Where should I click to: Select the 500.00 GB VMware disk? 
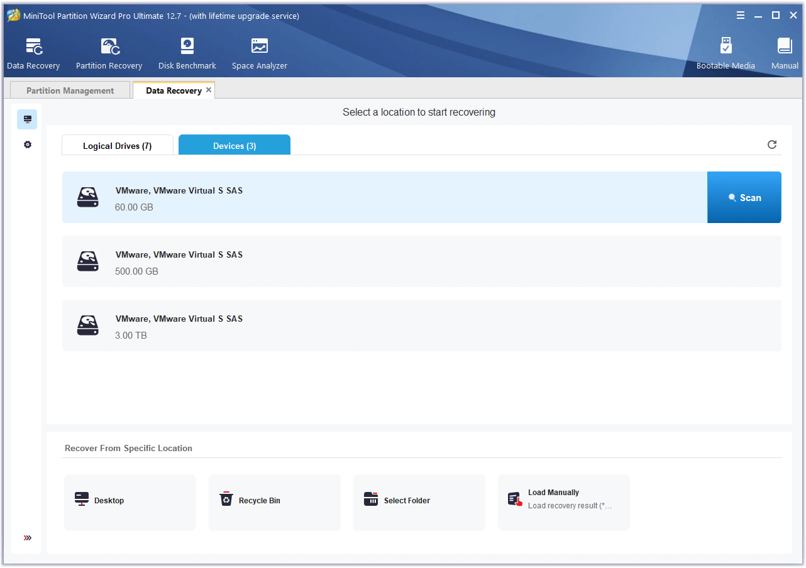pos(422,261)
